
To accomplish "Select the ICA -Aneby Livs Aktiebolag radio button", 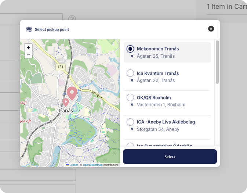I will coord(130,122).
